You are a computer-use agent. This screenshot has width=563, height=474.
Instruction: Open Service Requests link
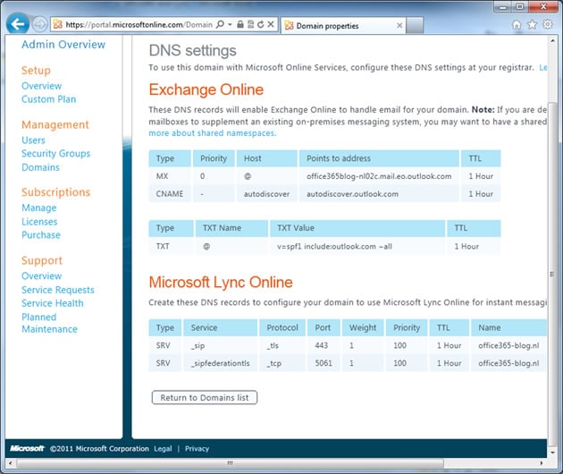click(x=58, y=290)
